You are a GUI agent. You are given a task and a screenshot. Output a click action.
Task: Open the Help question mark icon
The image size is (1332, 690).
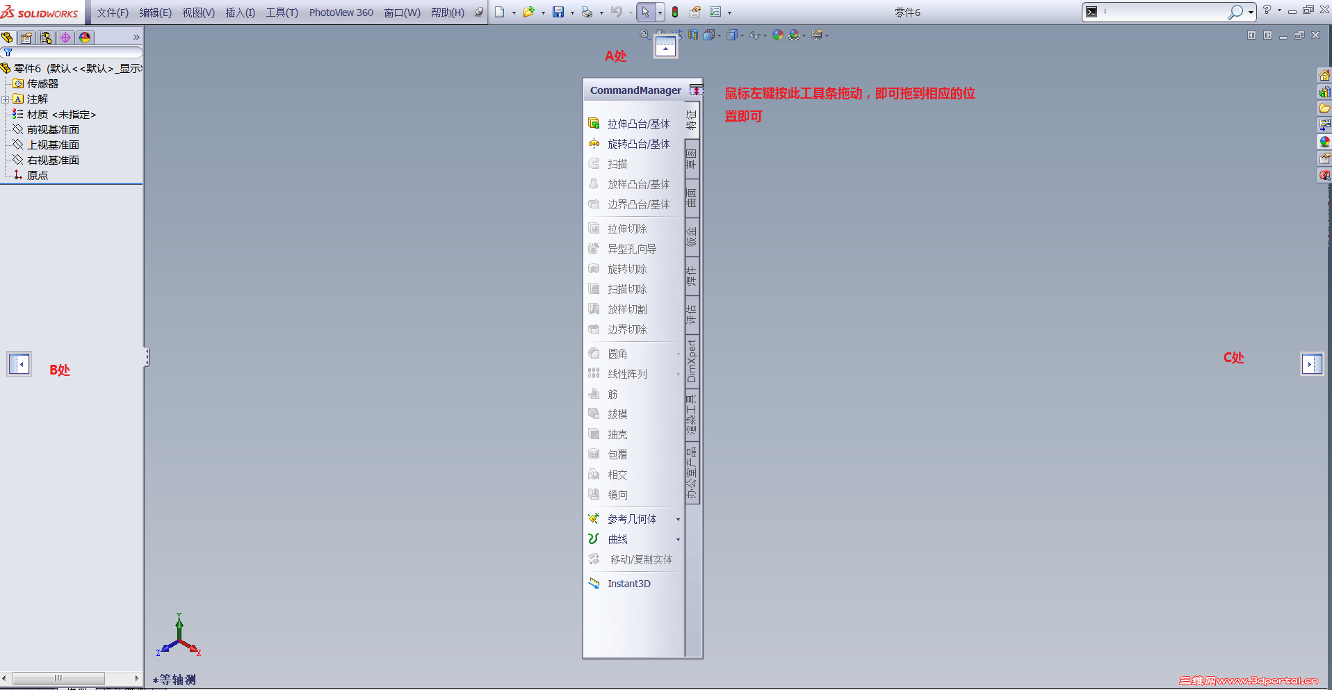point(1267,10)
